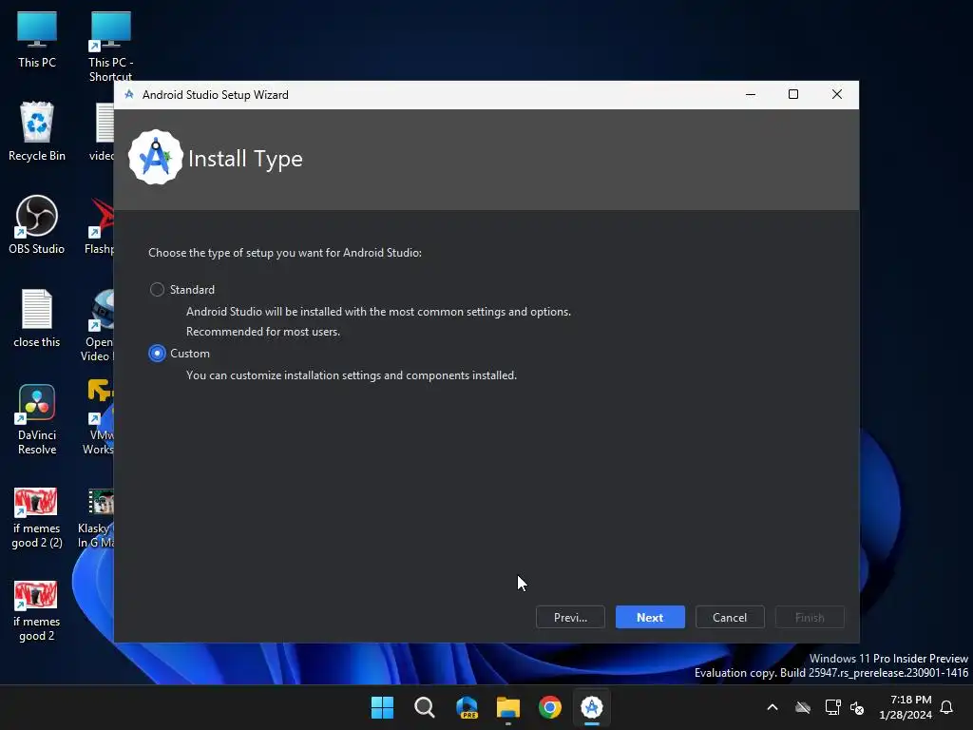
Task: Click the Standard option's common settings description
Action: 378,312
